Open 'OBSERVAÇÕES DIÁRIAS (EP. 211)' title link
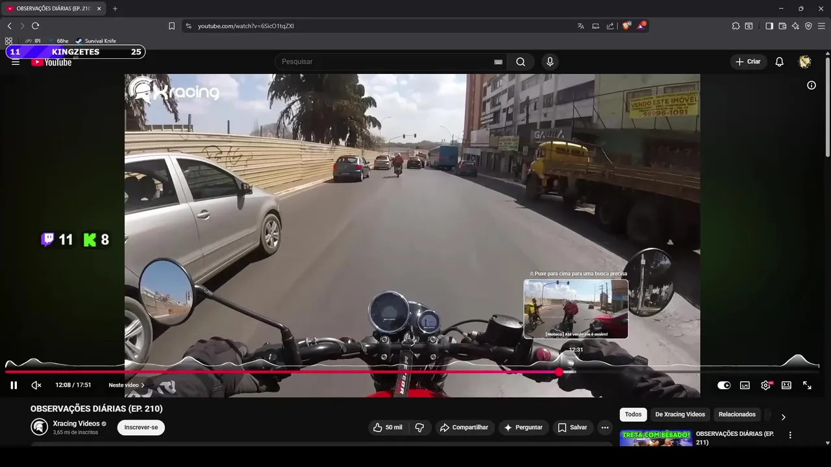 (x=735, y=438)
